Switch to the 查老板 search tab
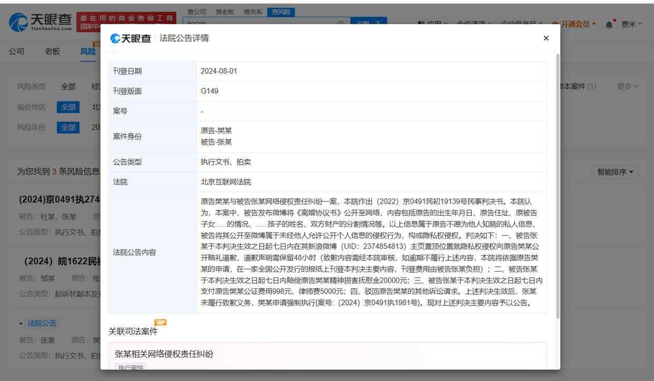 225,12
